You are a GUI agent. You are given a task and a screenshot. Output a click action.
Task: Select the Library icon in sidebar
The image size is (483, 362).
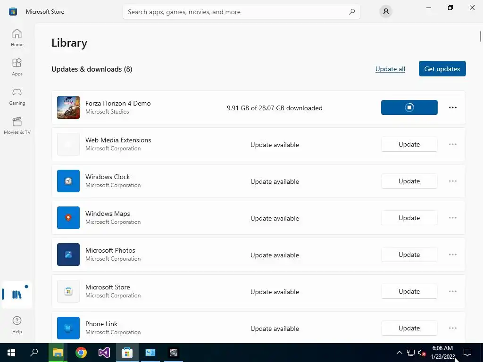[x=17, y=295]
